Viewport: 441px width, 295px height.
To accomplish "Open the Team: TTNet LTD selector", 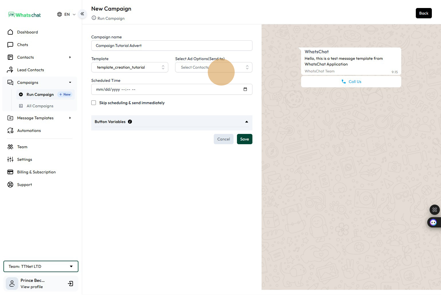I will (x=41, y=266).
